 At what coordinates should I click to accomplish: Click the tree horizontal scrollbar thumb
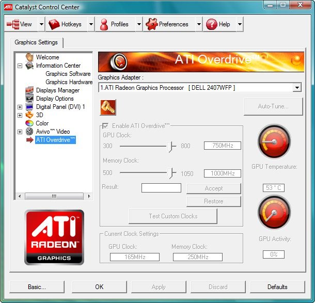coord(54,196)
